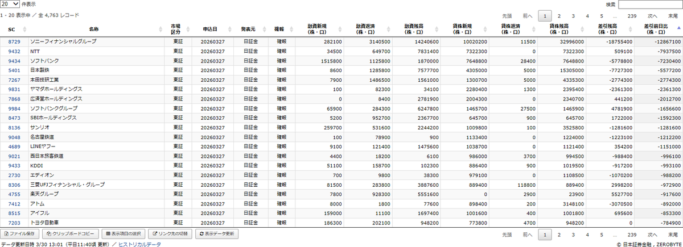This screenshot has height=247, width=683.
Task: Open stock code 7267 link
Action: click(14, 80)
